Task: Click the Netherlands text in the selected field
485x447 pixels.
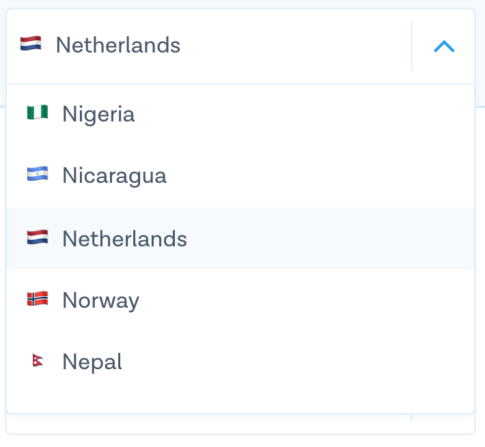Action: point(117,46)
